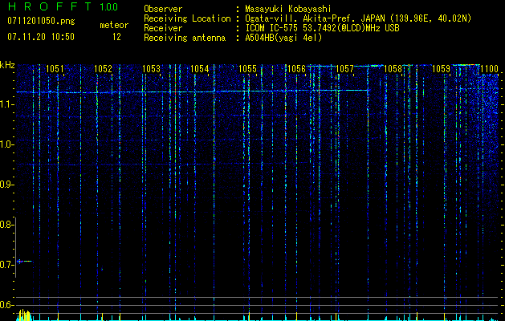Click frequency axis label 0.8
505x321 pixels.
tap(6, 225)
